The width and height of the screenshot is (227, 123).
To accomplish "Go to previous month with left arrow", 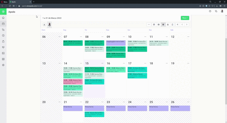I will 182,24.
